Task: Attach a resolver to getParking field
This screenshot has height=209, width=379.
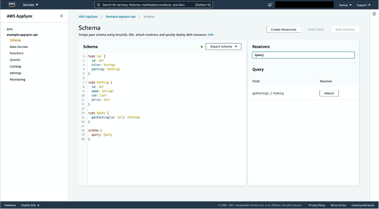Action: [329, 93]
